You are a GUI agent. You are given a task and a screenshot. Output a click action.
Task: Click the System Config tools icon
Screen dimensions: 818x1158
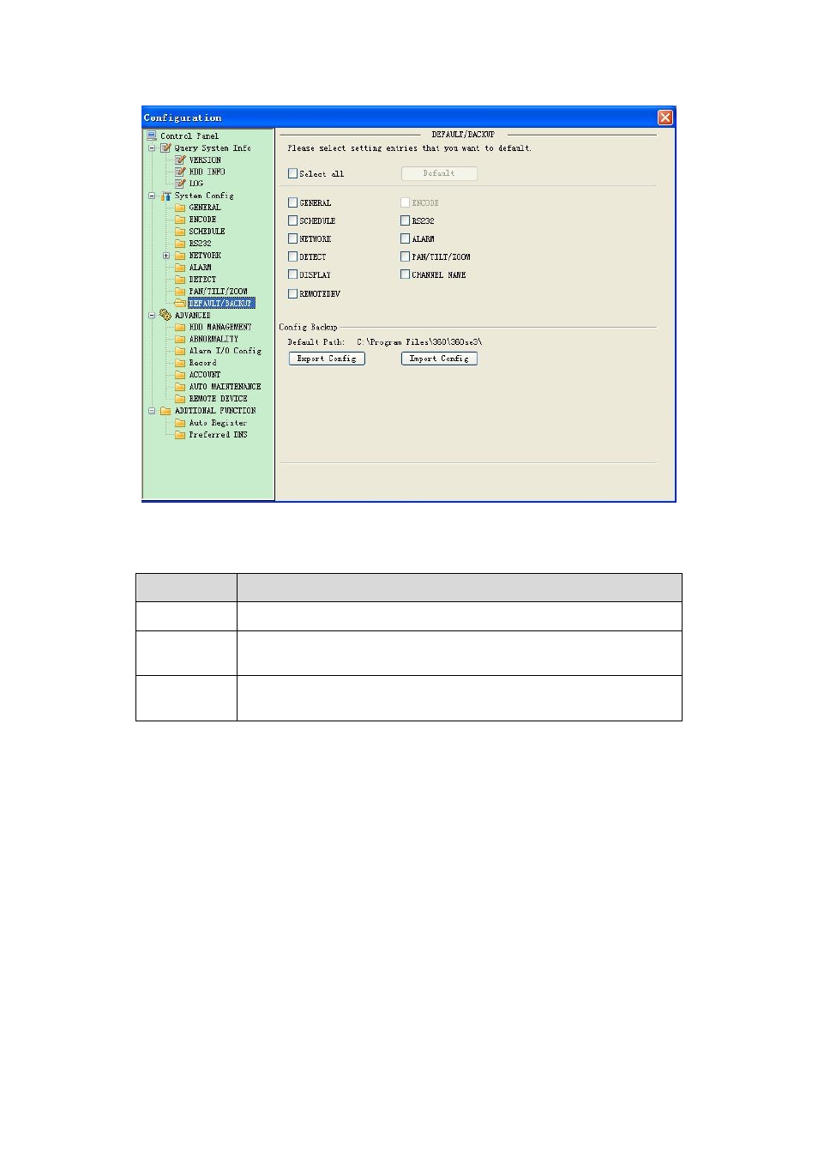point(165,196)
